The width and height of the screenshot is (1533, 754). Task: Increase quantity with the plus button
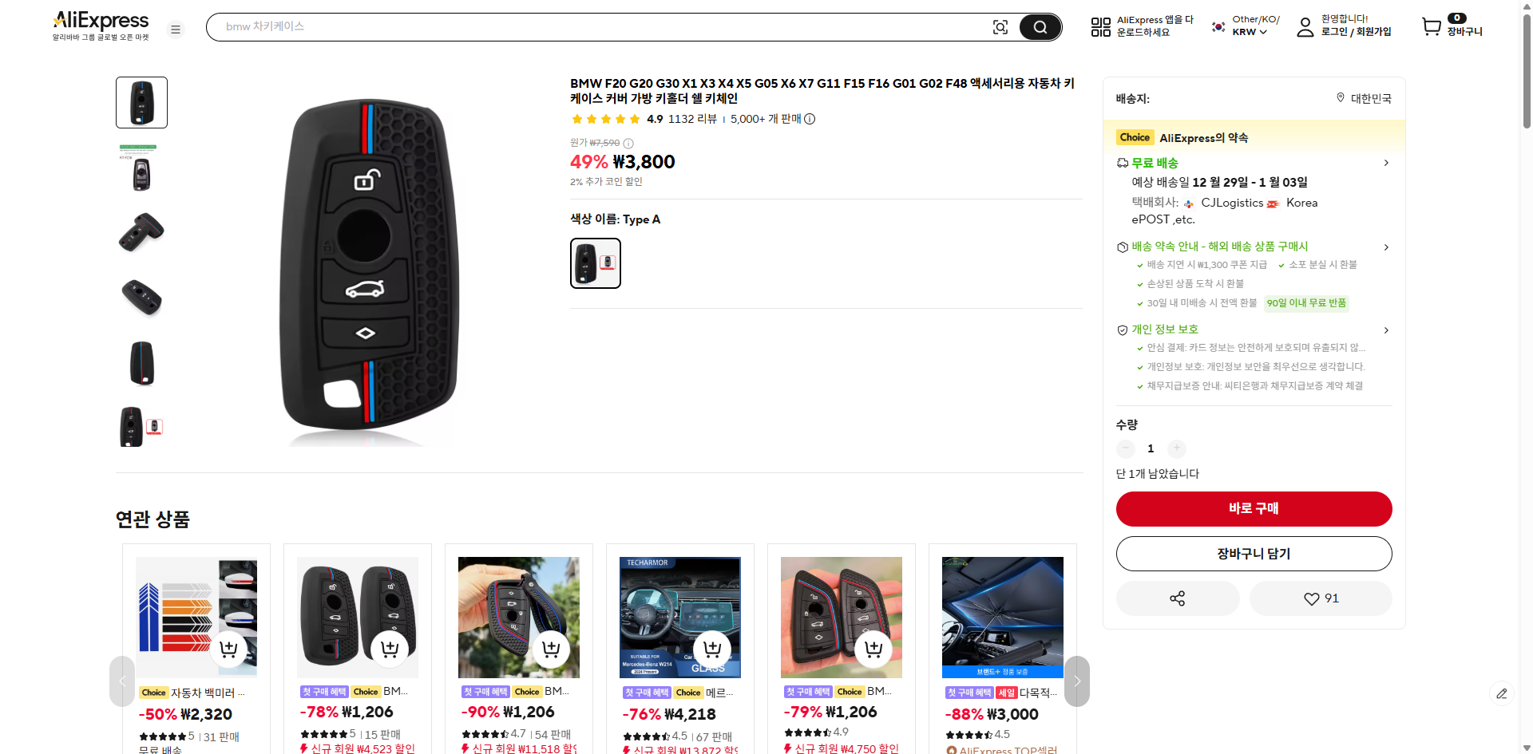[1176, 448]
